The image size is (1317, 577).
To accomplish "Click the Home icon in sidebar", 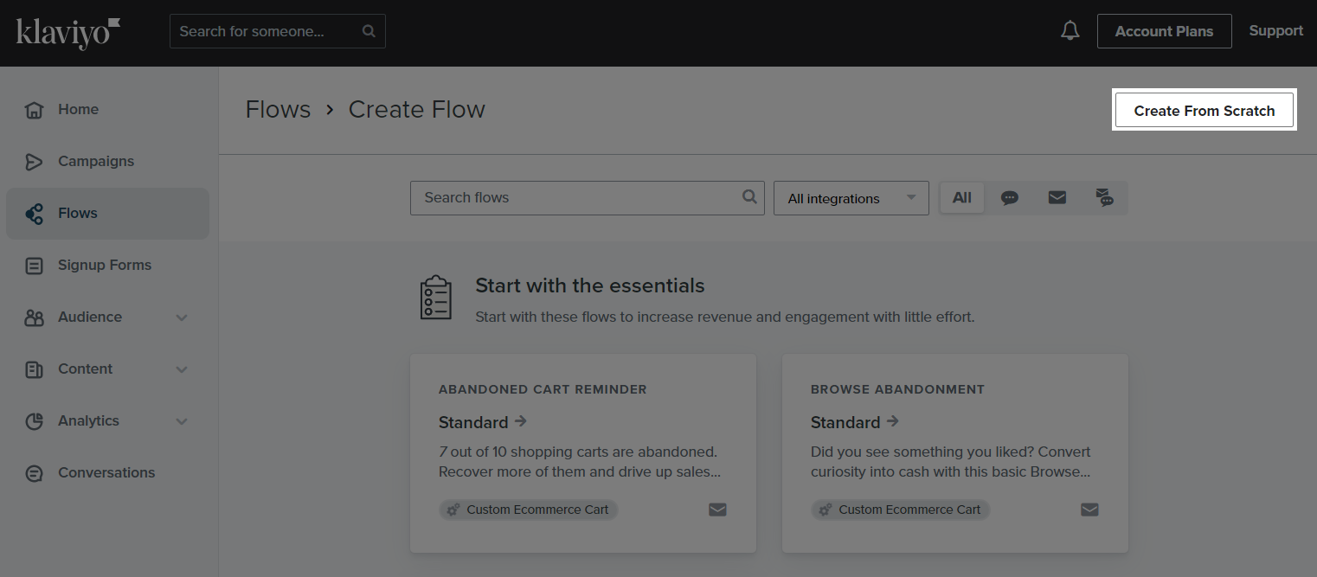I will click(34, 110).
